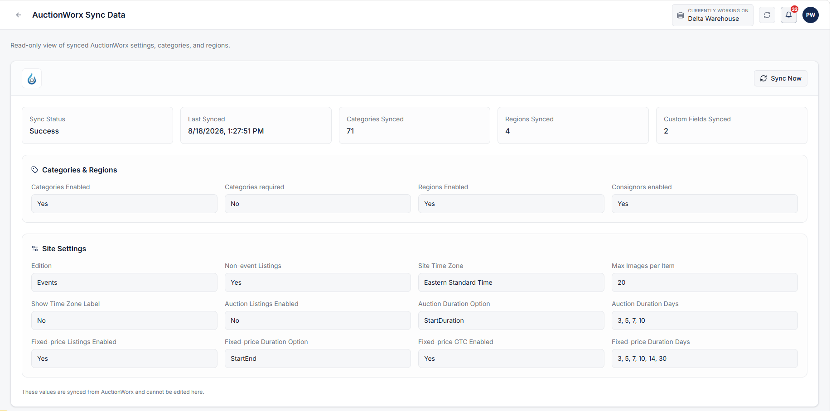This screenshot has height=411, width=831.
Task: Click the Eastern Standard Time field
Action: (511, 282)
